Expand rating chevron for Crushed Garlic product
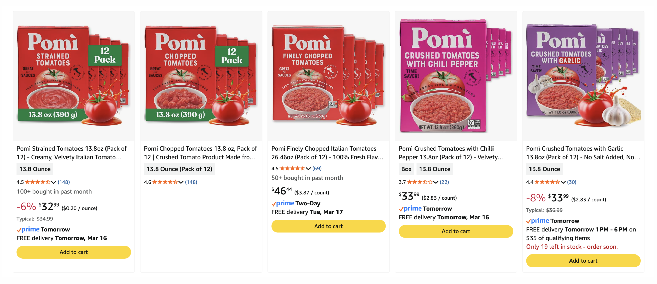 click(563, 182)
